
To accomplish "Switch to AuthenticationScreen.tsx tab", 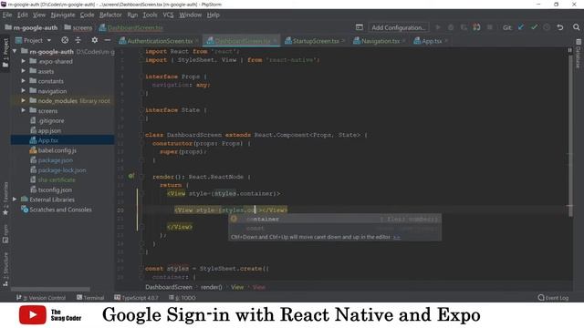I will pos(160,41).
